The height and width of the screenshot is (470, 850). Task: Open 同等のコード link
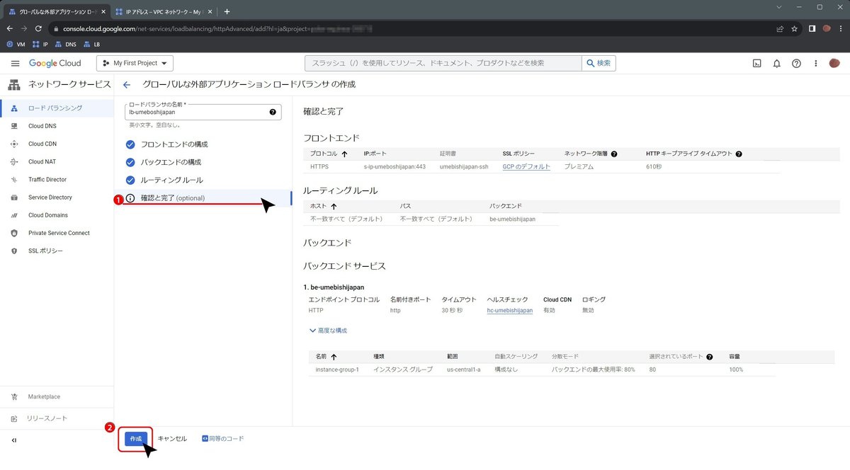click(223, 439)
